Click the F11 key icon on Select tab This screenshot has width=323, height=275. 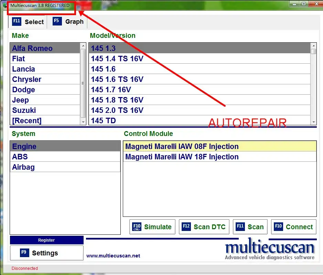pyautogui.click(x=17, y=21)
